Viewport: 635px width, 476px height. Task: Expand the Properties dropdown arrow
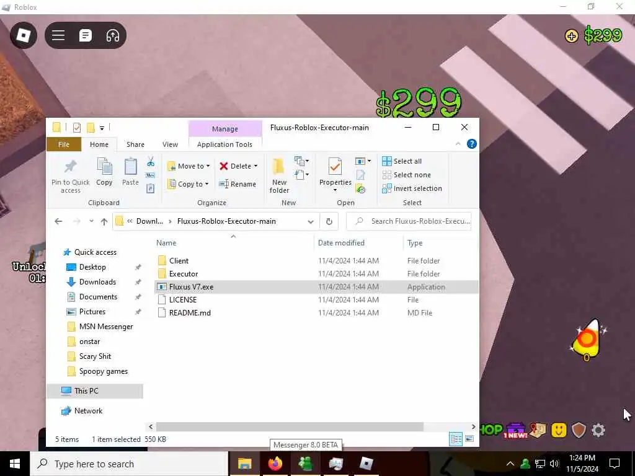pos(335,190)
